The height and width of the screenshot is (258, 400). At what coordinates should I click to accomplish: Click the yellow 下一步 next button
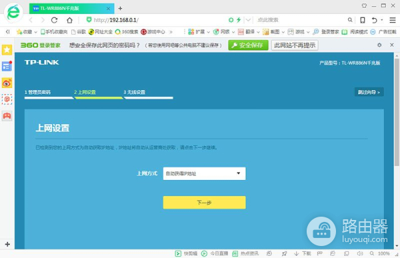(x=205, y=203)
